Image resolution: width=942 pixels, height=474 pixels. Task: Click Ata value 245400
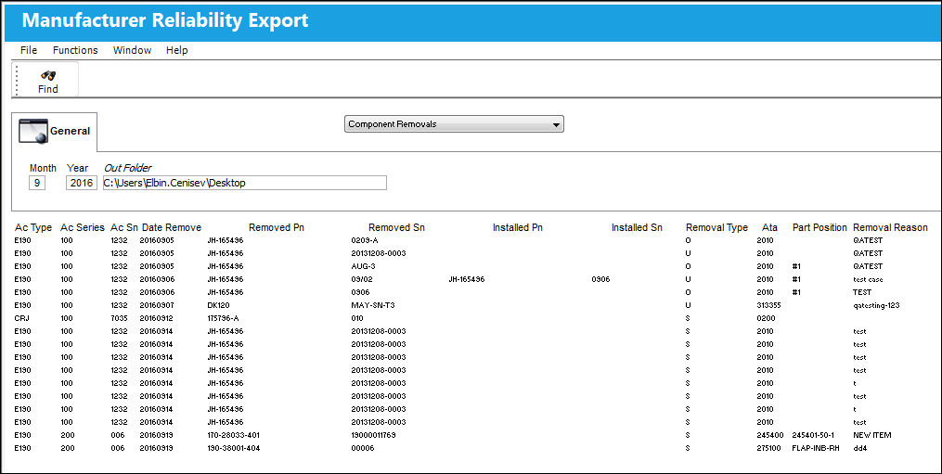click(769, 435)
